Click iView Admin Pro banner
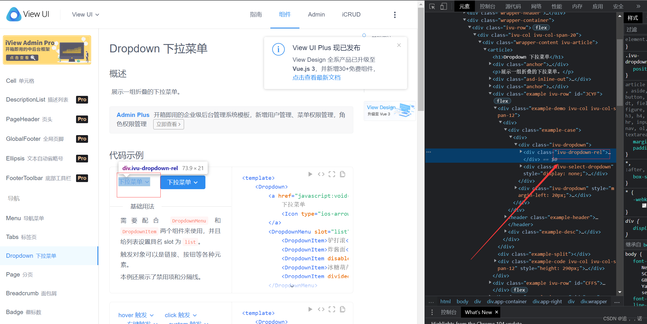The height and width of the screenshot is (324, 647). [47, 50]
